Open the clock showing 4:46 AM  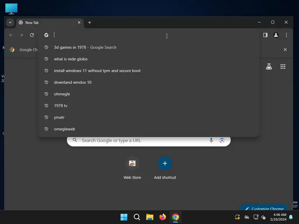coord(278,217)
